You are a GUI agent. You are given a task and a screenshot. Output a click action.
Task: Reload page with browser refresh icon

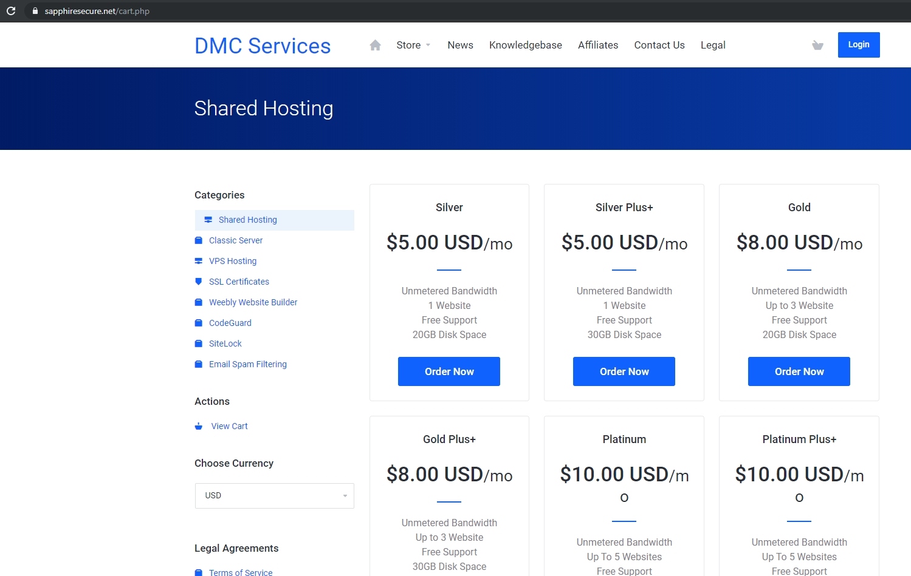pyautogui.click(x=11, y=11)
